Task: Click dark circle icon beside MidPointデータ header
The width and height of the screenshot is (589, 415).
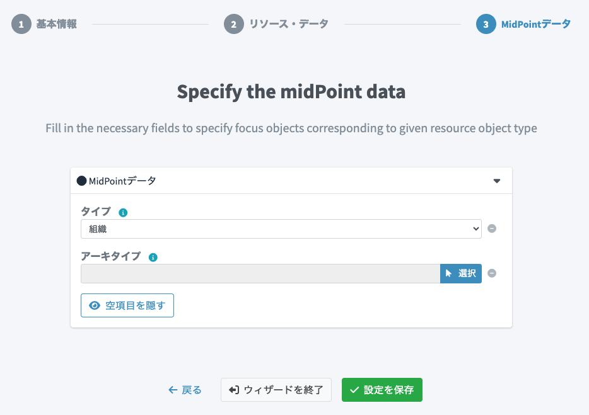Action: tap(81, 181)
